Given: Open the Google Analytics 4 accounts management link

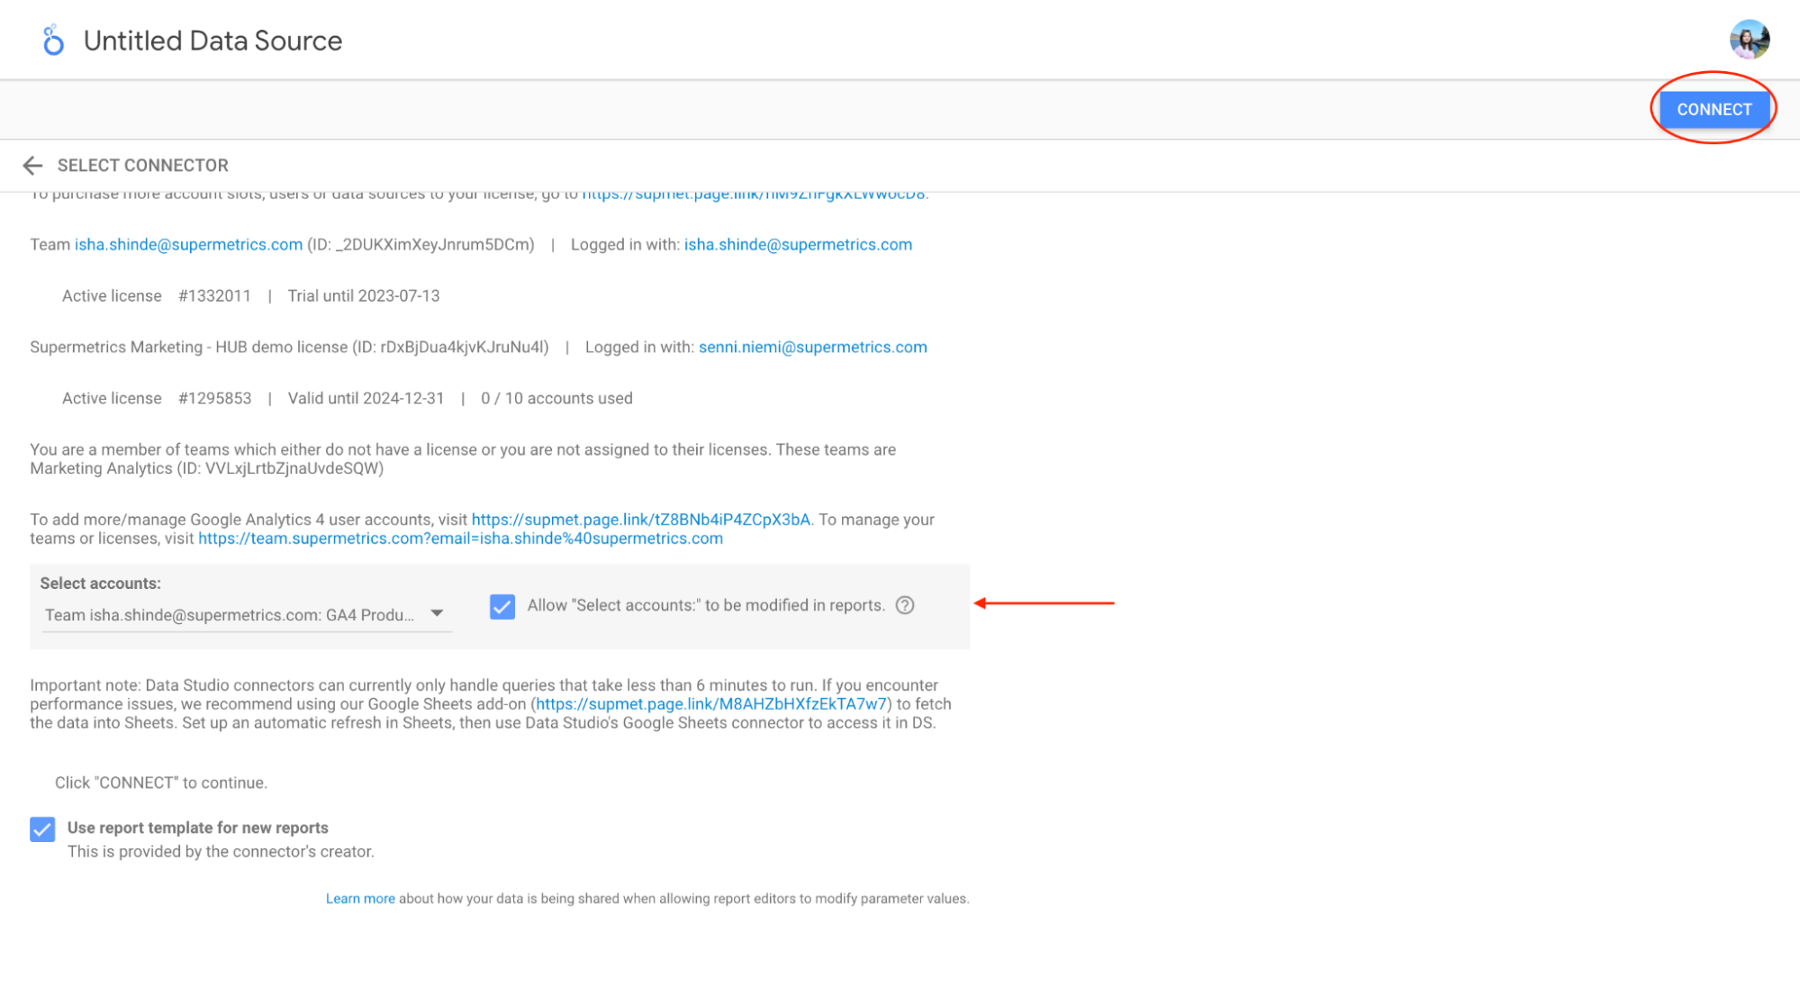Looking at the screenshot, I should point(640,520).
